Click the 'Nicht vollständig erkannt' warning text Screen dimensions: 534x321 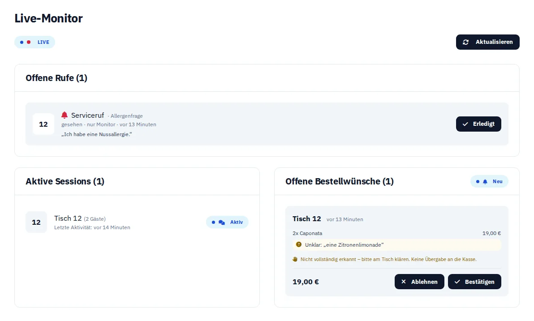click(388, 259)
